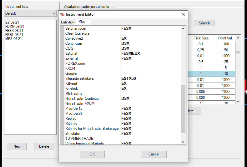
Task: Select ES 06-21 in the instrument list
Action: click(12, 23)
